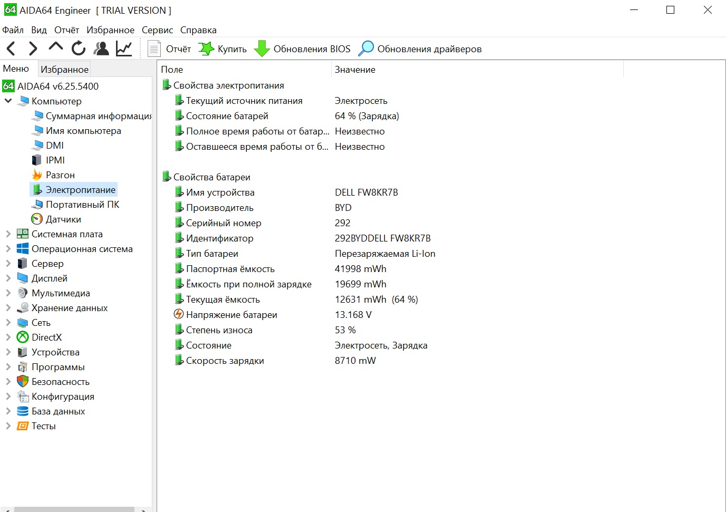726x512 pixels.
Task: Click the Дисплей monitor icon
Action: 23,278
